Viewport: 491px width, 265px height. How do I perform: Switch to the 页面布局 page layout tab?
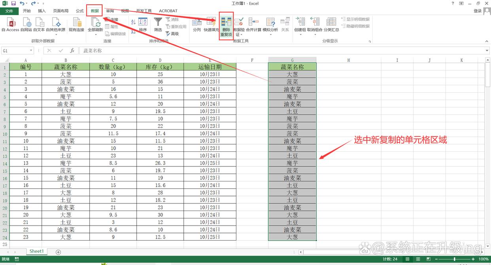[x=61, y=11]
